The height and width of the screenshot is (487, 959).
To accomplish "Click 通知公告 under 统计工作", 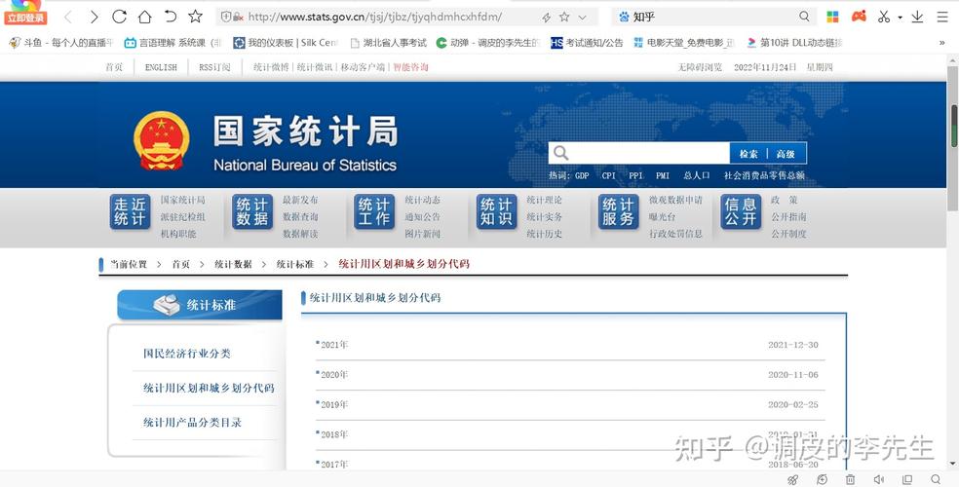I will 423,217.
